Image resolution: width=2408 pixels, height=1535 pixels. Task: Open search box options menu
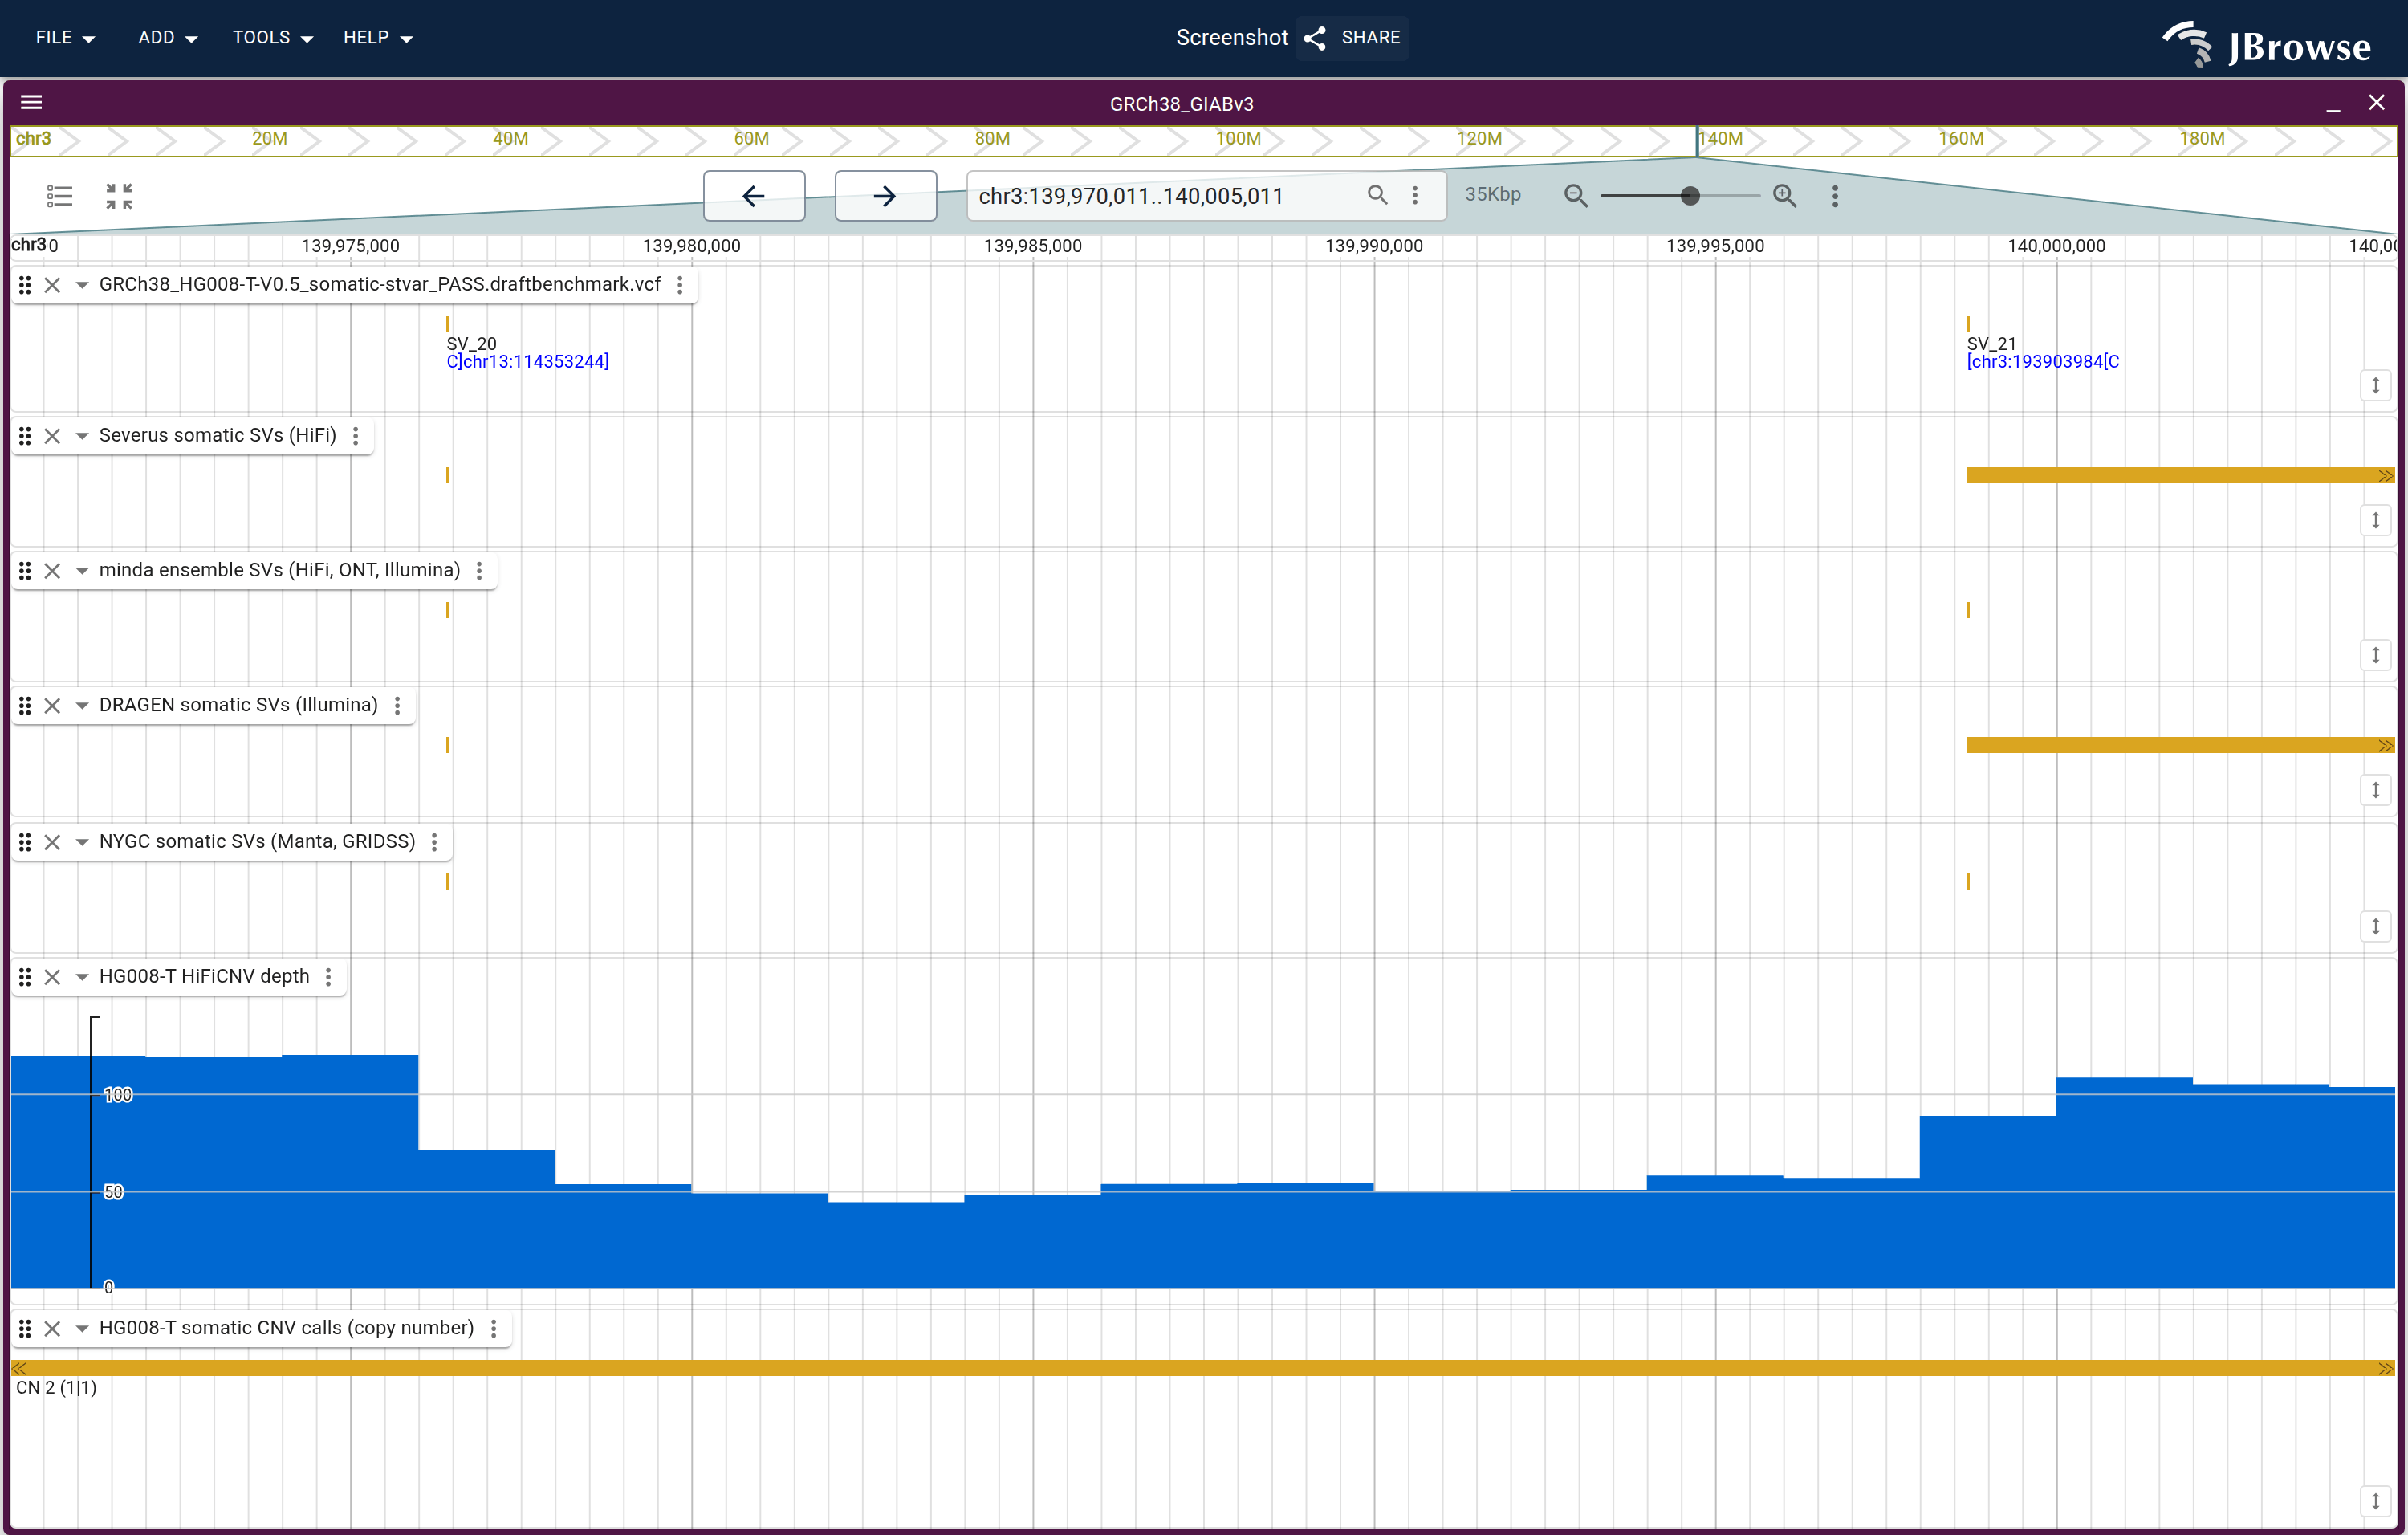1415,195
